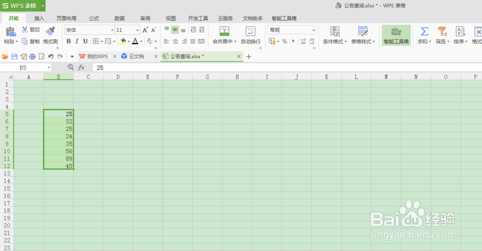
Task: Toggle align text left
Action: tap(166, 41)
